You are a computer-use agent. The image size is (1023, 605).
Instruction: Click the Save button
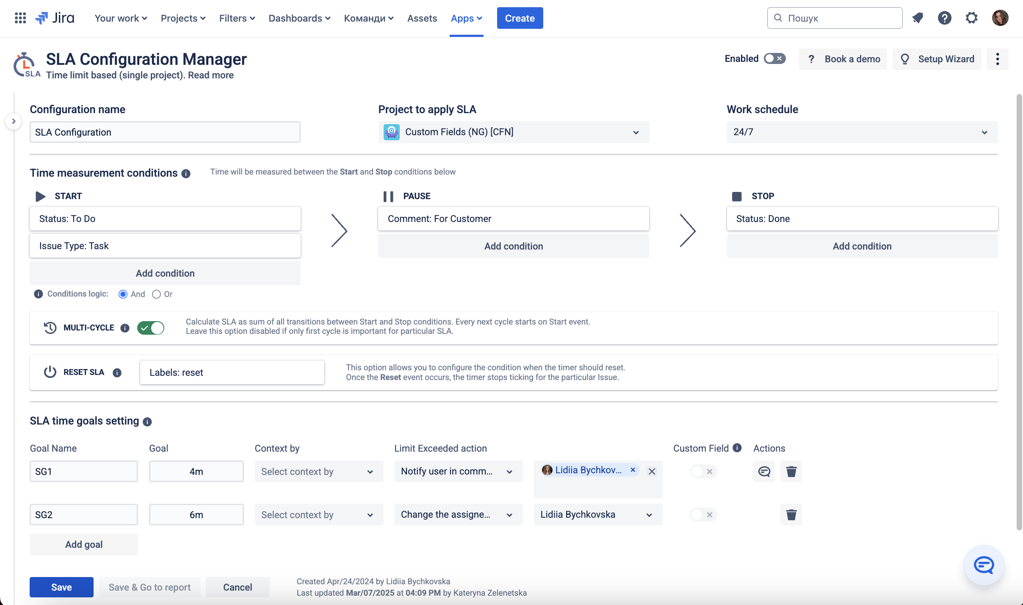point(61,587)
